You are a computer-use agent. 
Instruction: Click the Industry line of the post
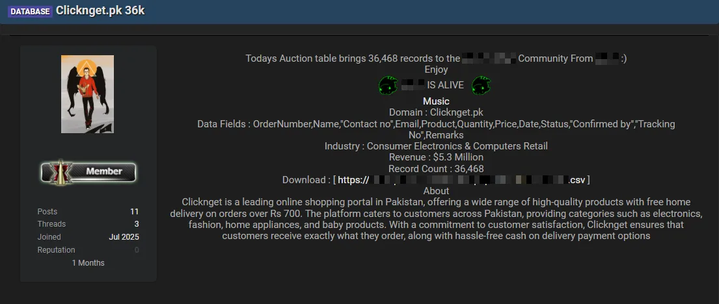pos(436,146)
